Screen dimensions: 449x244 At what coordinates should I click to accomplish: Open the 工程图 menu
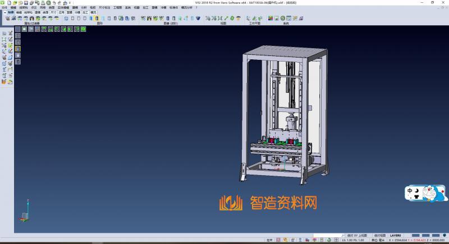pyautogui.click(x=117, y=8)
